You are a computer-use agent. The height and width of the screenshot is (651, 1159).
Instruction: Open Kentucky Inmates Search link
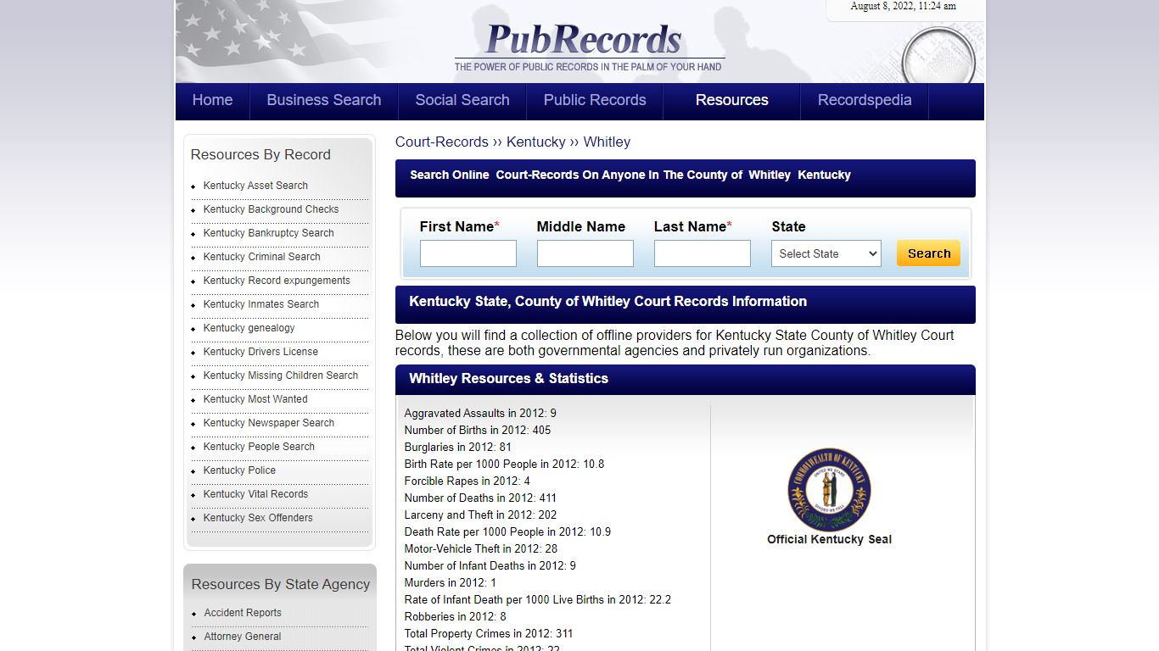[x=261, y=304]
